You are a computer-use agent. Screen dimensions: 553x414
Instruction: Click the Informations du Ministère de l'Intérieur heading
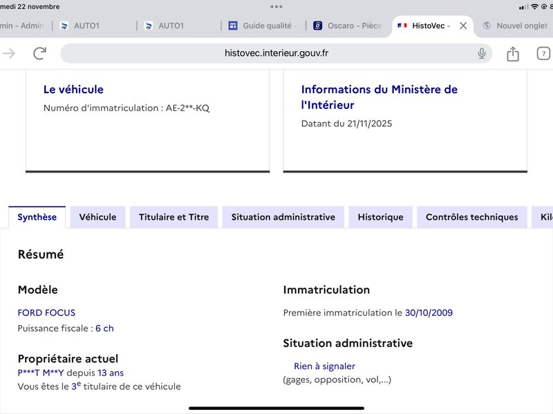(379, 97)
